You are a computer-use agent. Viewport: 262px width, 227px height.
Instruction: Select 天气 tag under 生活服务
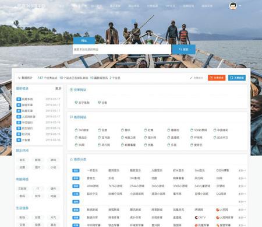[53, 218]
